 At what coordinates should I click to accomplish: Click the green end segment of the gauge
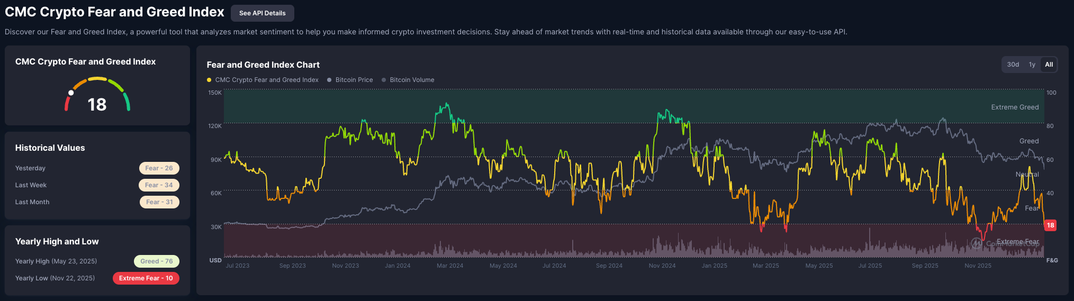127,102
